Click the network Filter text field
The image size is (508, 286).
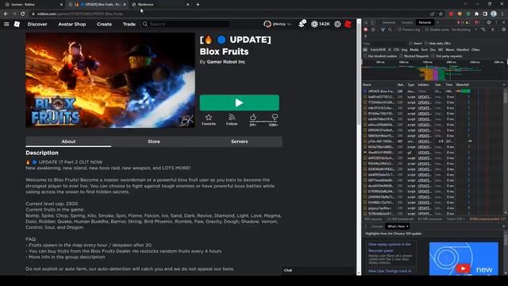point(384,43)
